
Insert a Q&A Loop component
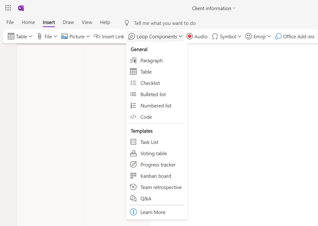(x=146, y=198)
